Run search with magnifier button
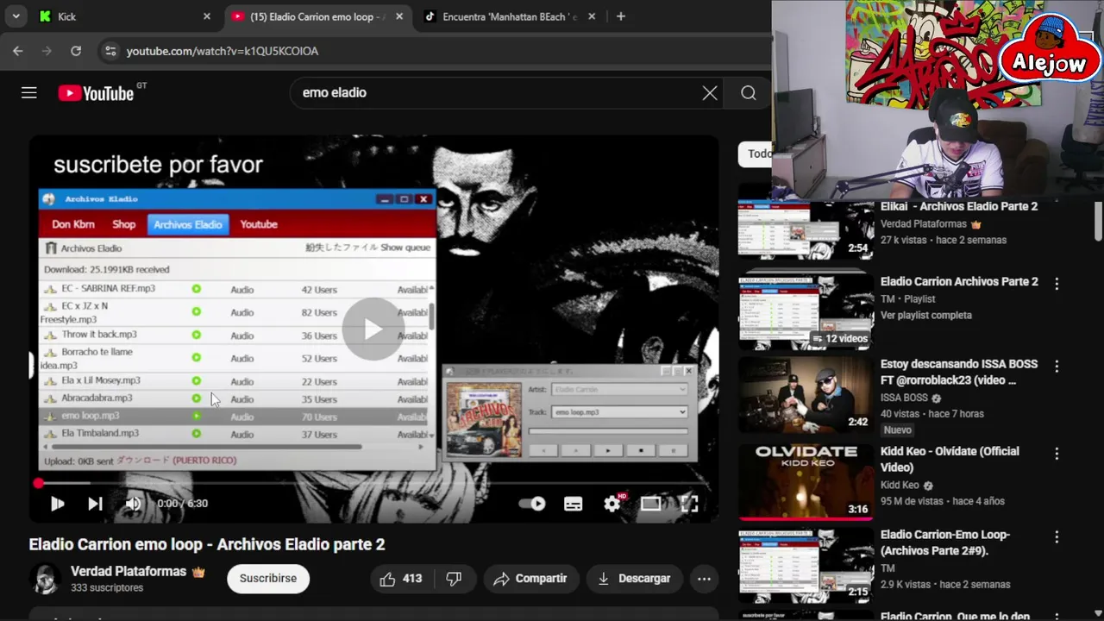Image resolution: width=1104 pixels, height=621 pixels. [748, 93]
